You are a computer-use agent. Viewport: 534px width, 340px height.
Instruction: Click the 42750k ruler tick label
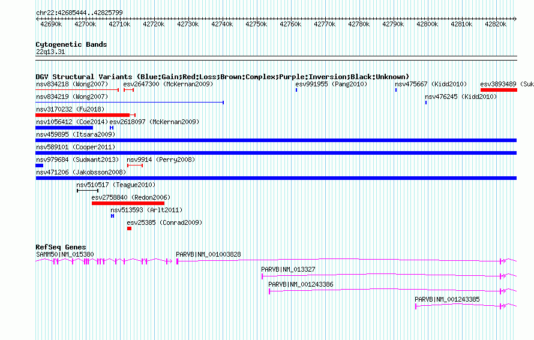(x=256, y=24)
